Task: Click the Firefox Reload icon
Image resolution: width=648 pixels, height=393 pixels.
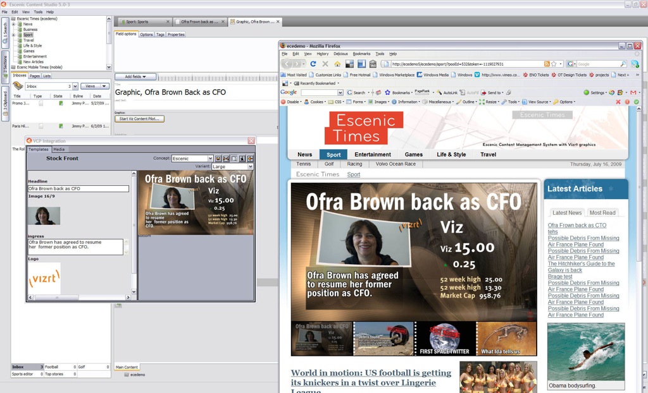Action: click(x=313, y=64)
